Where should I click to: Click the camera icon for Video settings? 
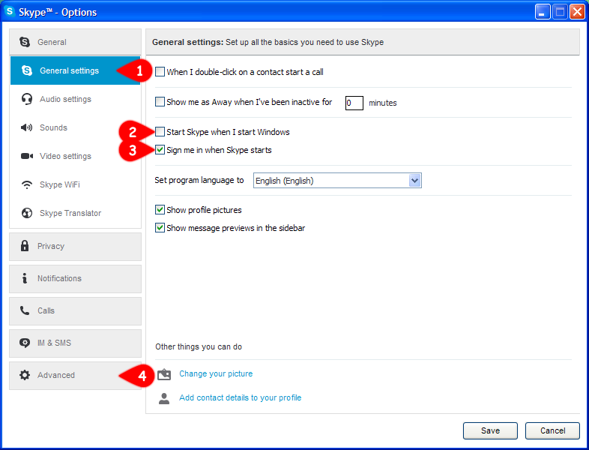pos(27,156)
